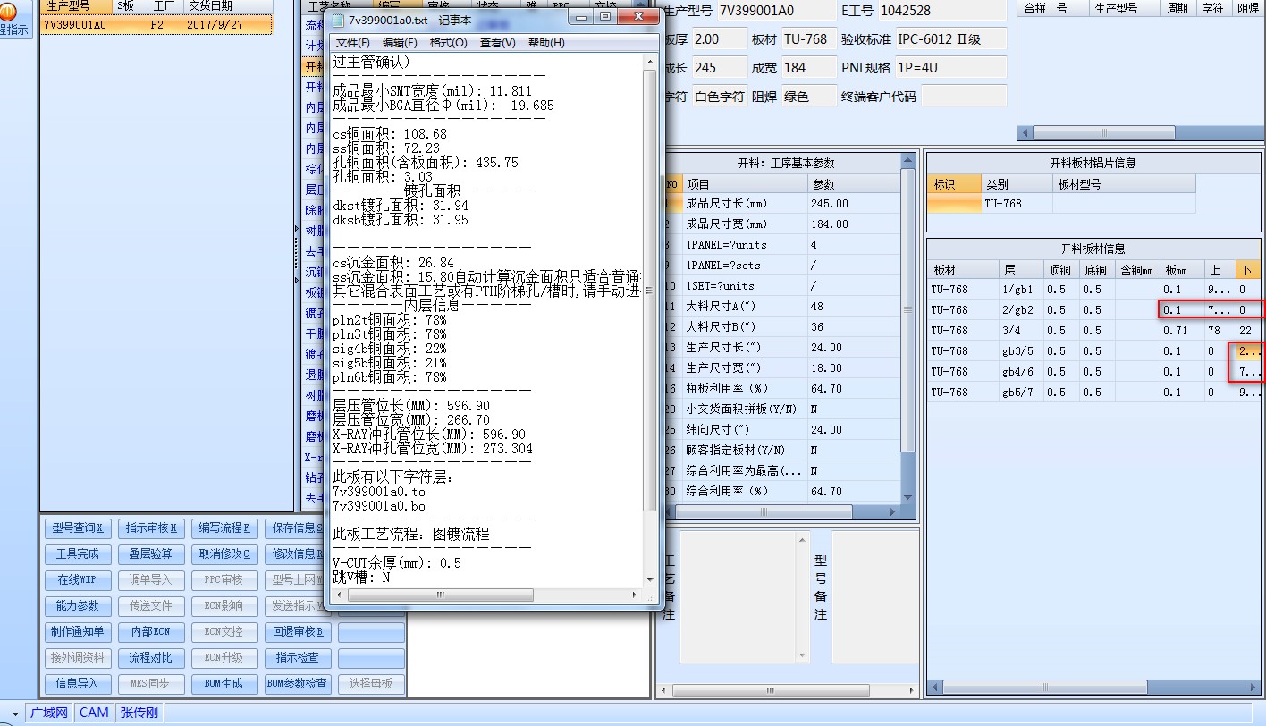Select the 纬向尺寸(") parameter row
1266x726 pixels.
pos(784,429)
